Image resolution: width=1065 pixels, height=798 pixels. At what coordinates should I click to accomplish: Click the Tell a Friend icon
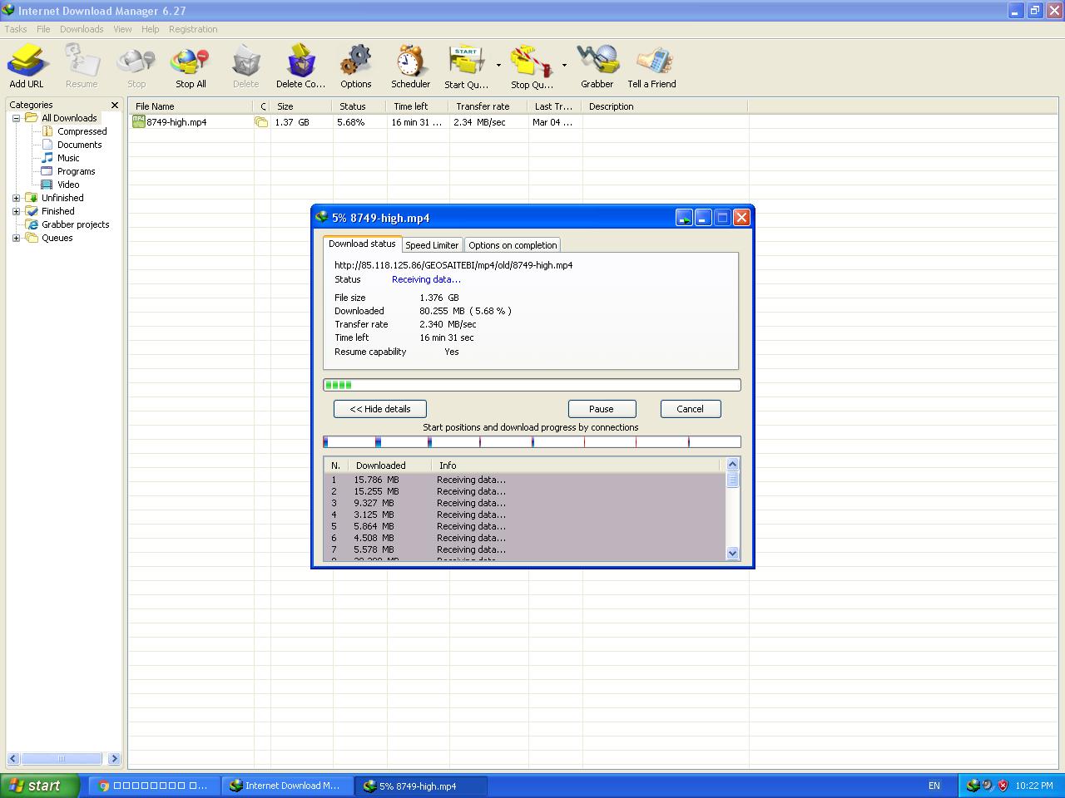[x=651, y=66]
